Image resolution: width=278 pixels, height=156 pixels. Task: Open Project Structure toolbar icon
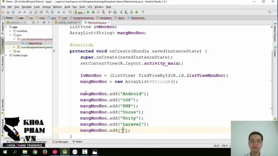[115, 12]
